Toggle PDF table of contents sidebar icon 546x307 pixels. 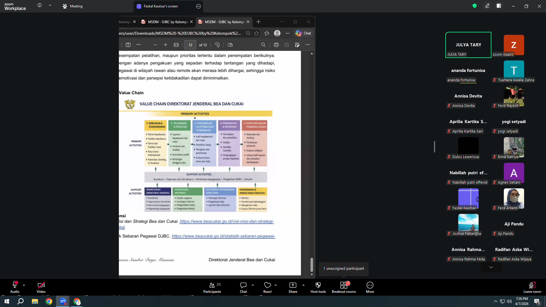pyautogui.click(x=128, y=45)
